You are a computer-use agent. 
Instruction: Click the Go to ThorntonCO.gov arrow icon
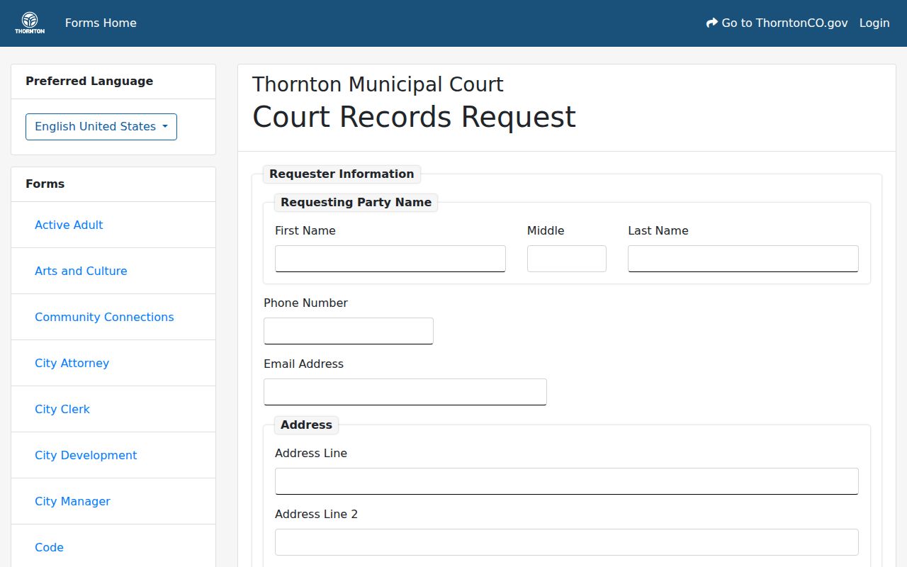point(712,23)
